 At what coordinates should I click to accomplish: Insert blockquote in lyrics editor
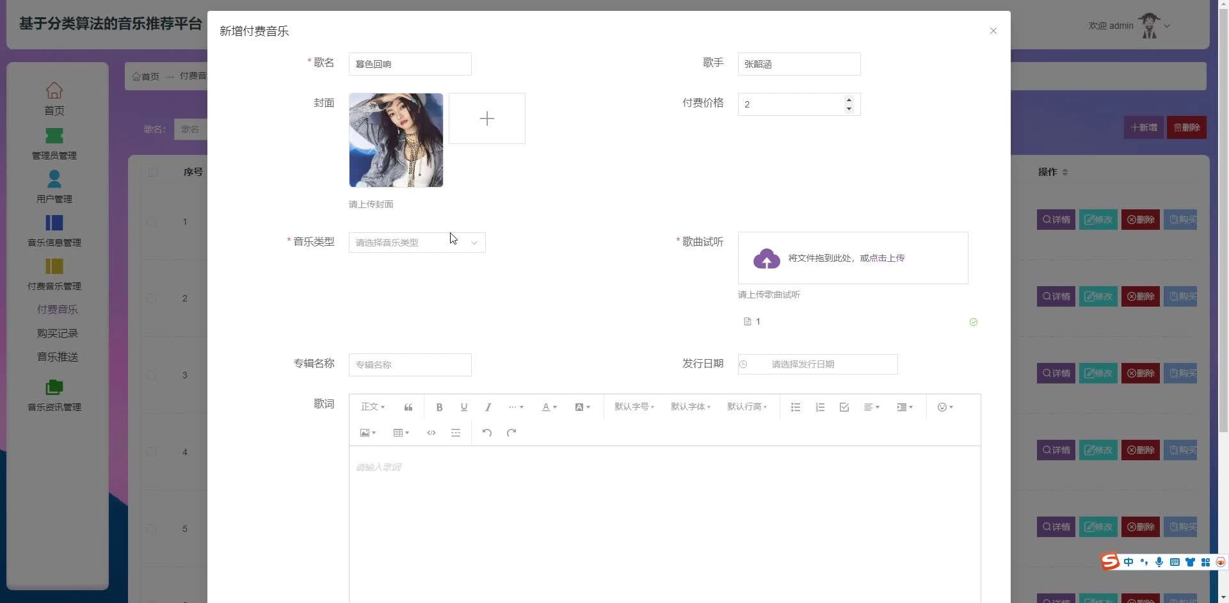click(408, 407)
